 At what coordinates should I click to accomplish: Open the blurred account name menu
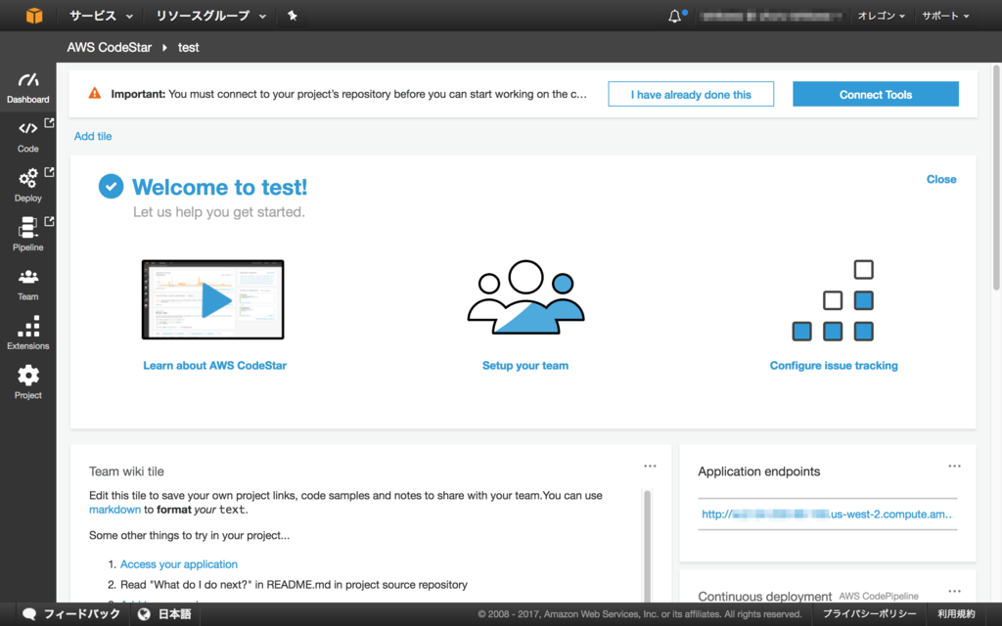click(x=770, y=16)
